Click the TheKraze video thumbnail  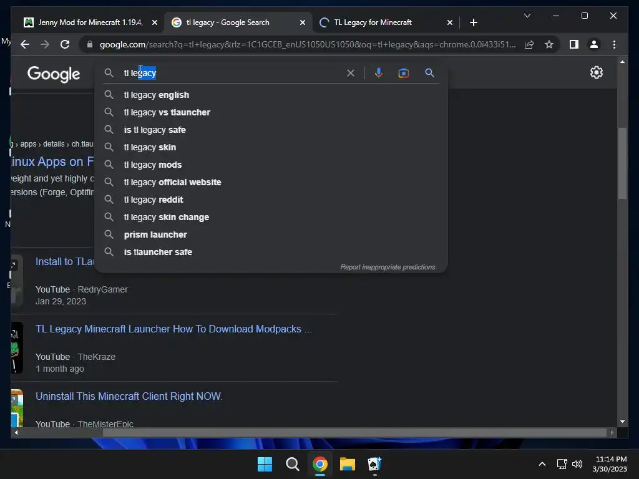(x=17, y=348)
